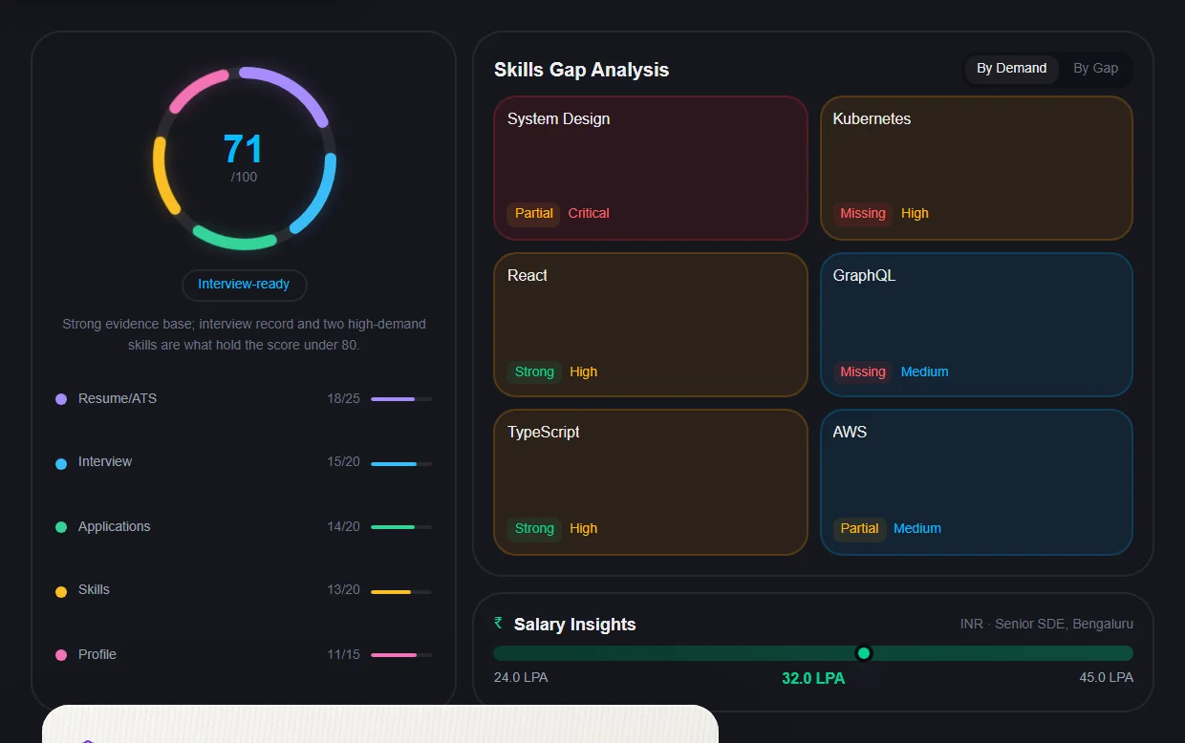The image size is (1185, 743).
Task: Click the green Applications dot
Action: (x=61, y=527)
